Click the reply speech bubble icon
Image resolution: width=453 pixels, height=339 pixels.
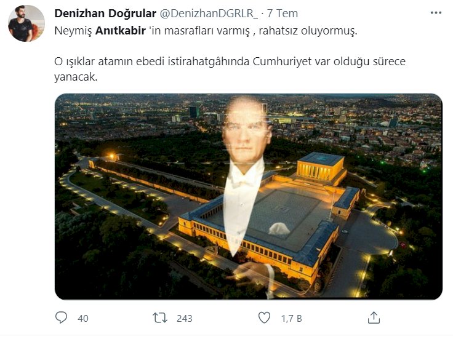pos(61,317)
